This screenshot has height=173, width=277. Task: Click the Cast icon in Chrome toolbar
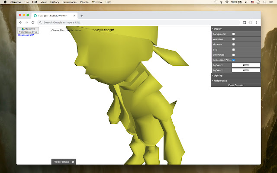point(244,22)
